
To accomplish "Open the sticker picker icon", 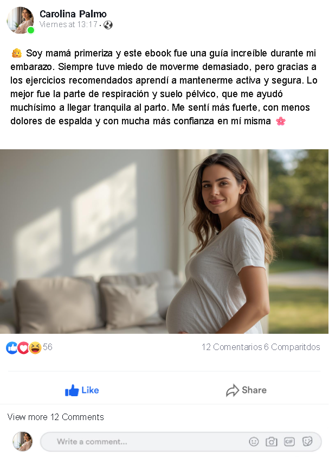I will tap(307, 442).
